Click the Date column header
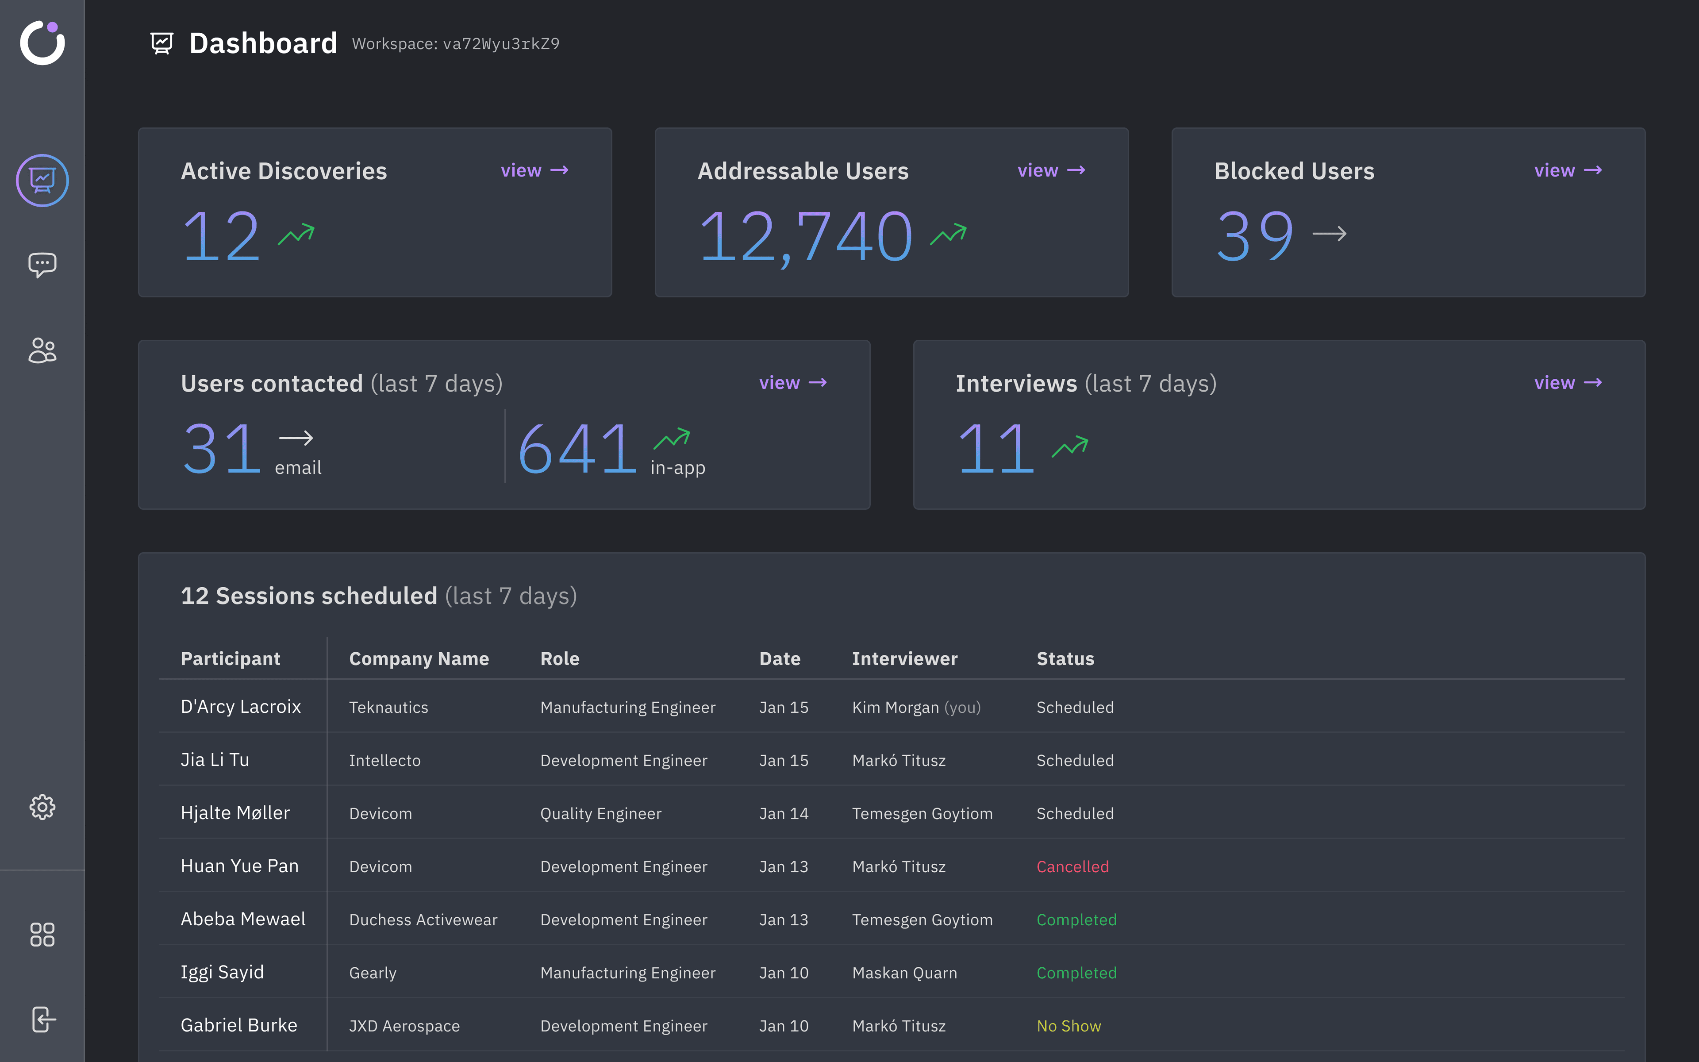 pyautogui.click(x=779, y=658)
